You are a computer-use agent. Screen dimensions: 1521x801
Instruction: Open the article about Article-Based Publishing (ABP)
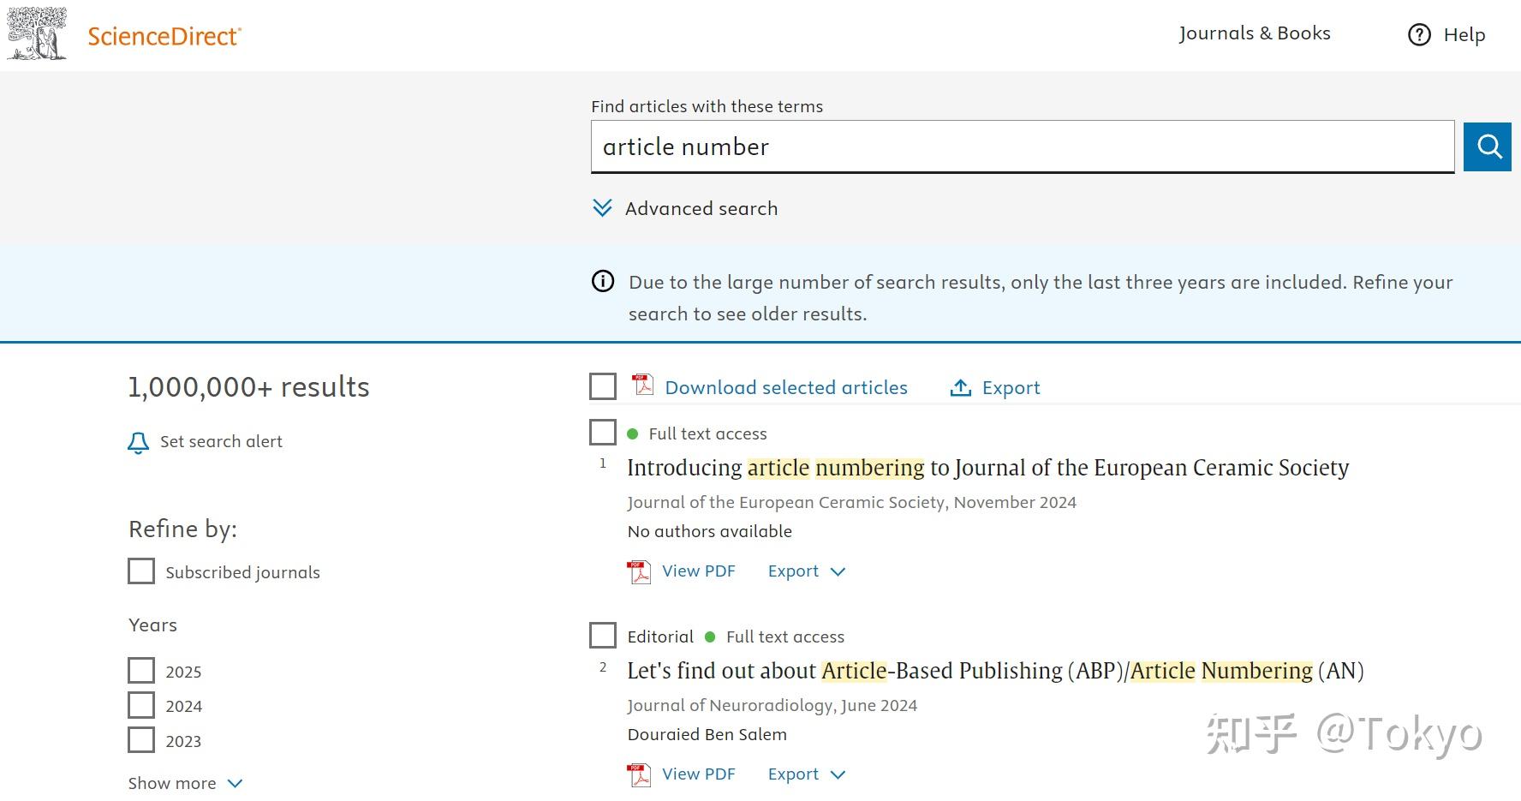(995, 671)
